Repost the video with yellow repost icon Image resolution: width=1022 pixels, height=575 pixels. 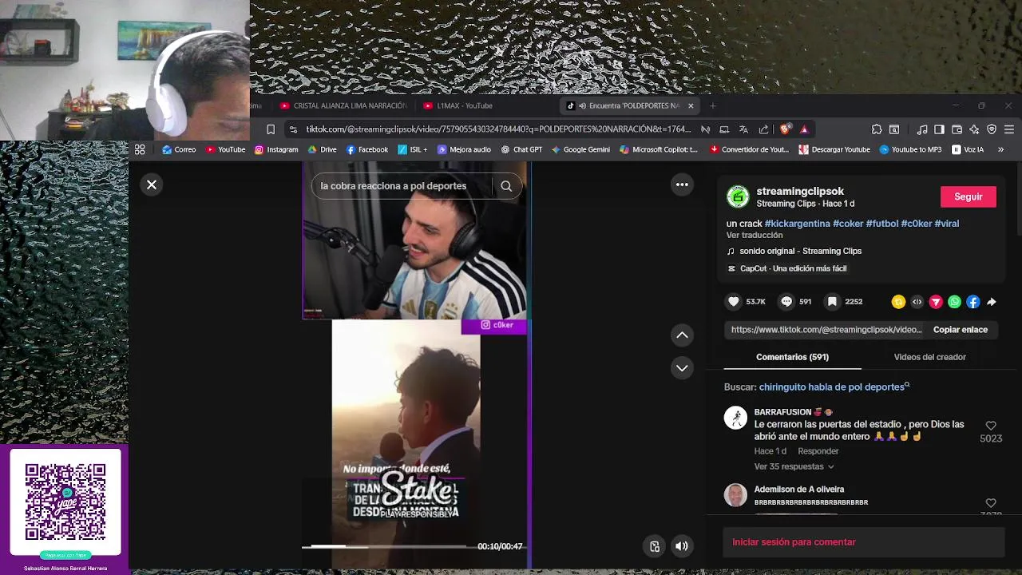[x=898, y=302]
